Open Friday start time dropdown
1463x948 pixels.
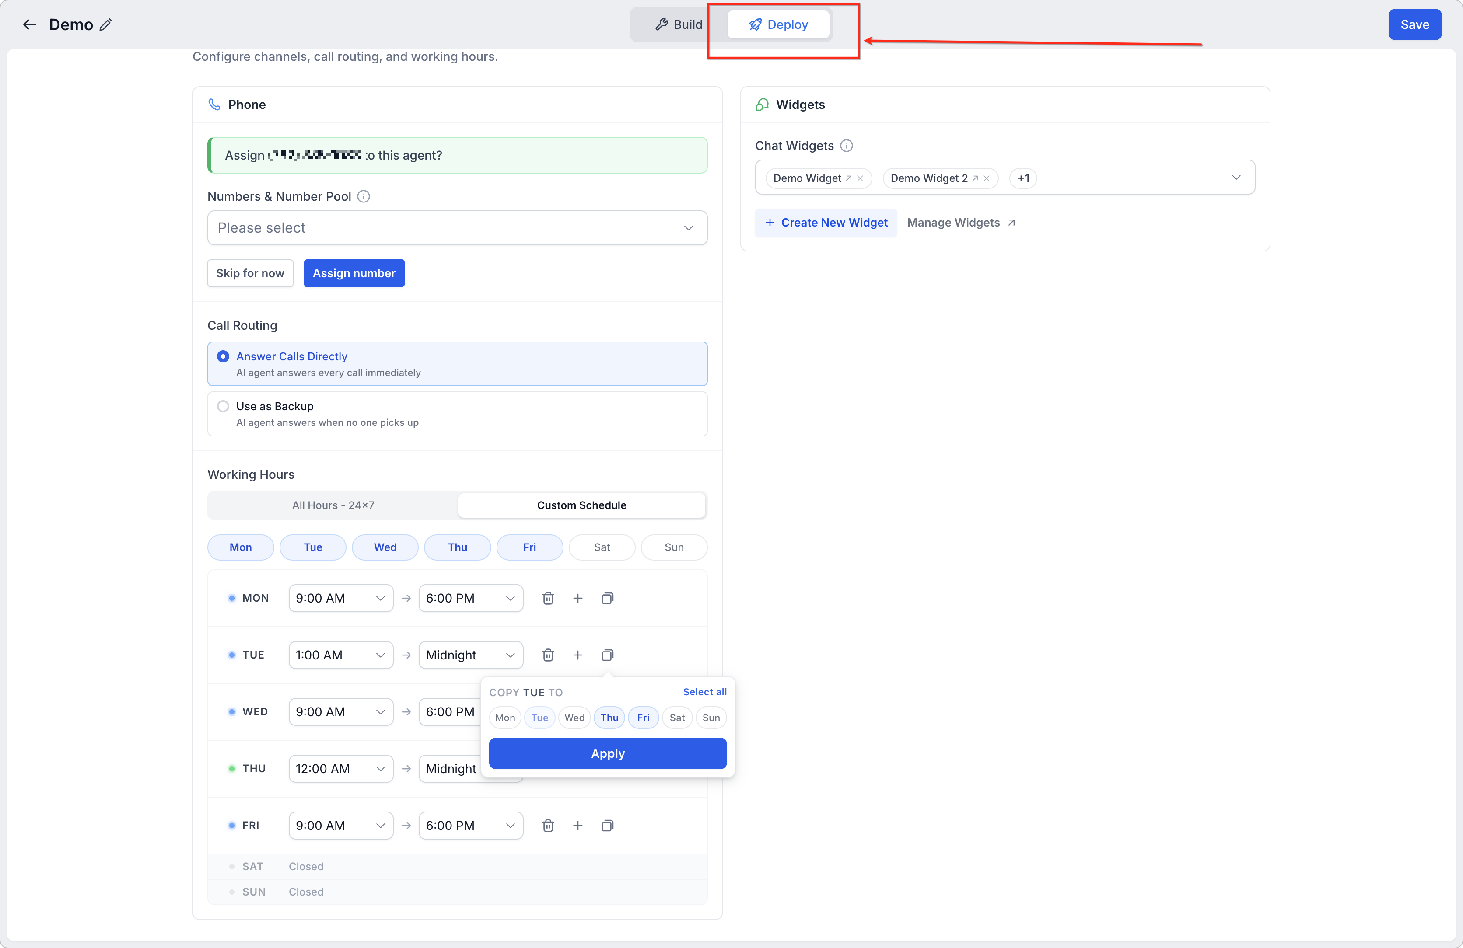(x=341, y=825)
